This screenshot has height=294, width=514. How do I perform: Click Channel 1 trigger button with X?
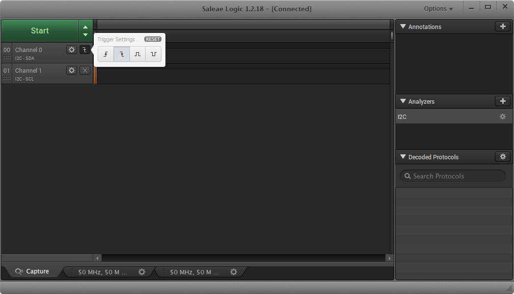click(x=85, y=70)
